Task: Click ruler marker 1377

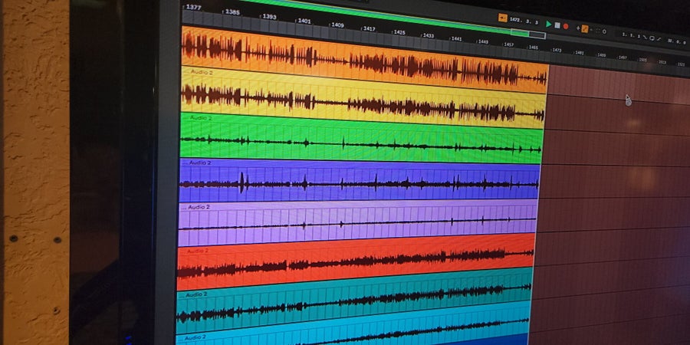Action: tap(194, 7)
